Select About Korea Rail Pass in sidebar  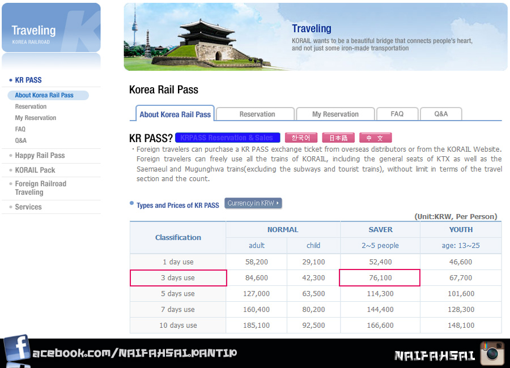click(48, 95)
